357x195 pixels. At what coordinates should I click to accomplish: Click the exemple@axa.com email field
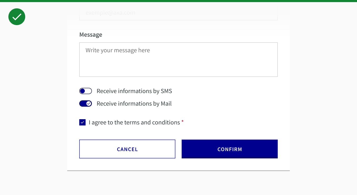178,13
